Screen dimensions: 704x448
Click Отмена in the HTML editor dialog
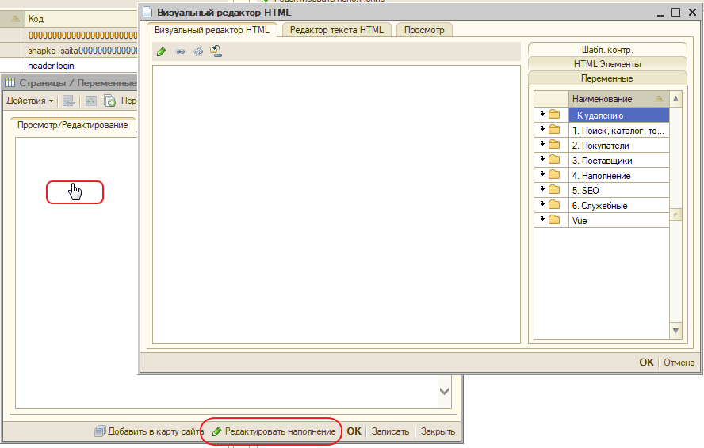679,363
